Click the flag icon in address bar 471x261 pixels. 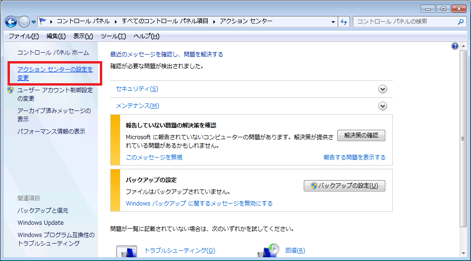point(43,22)
